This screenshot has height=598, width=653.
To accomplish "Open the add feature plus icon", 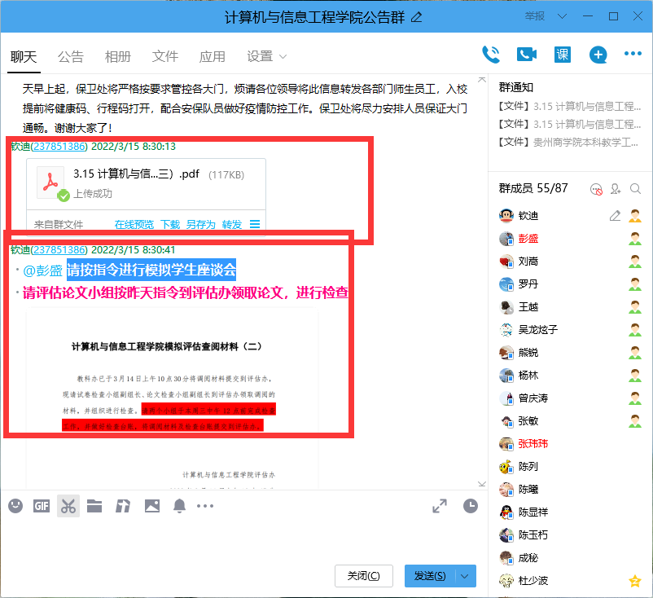I will coord(598,55).
